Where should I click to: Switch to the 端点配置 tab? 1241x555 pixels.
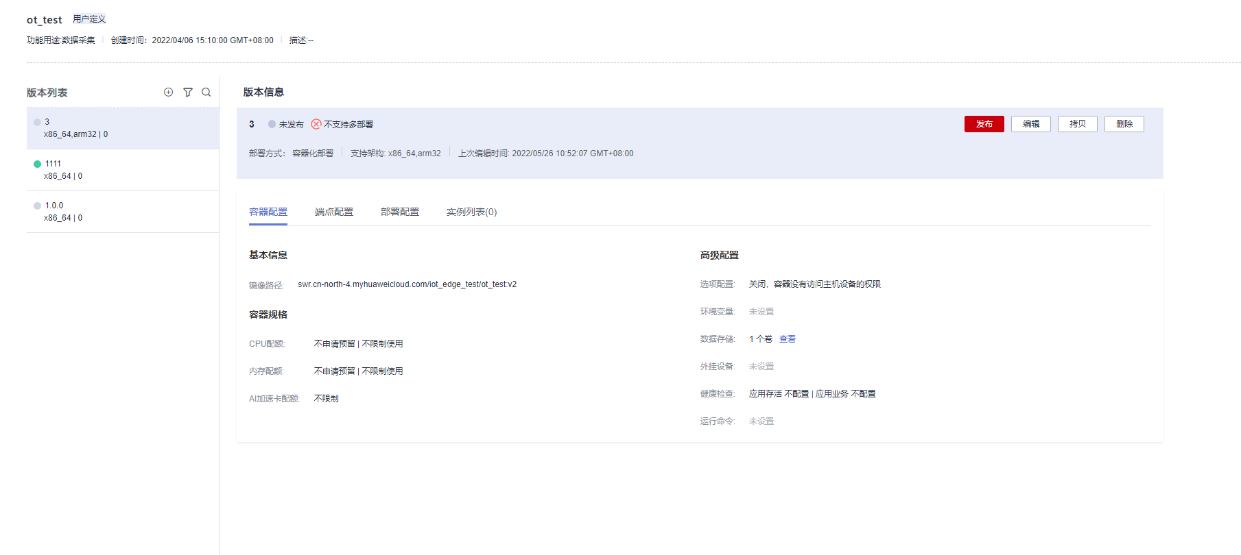(334, 212)
